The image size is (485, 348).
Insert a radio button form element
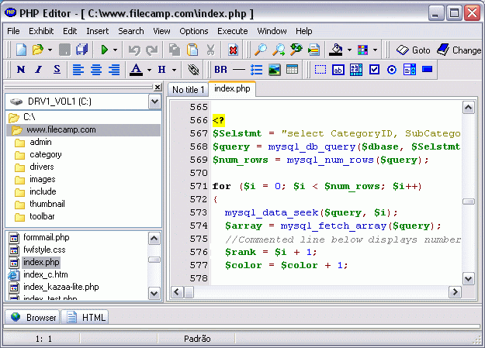tap(392, 70)
